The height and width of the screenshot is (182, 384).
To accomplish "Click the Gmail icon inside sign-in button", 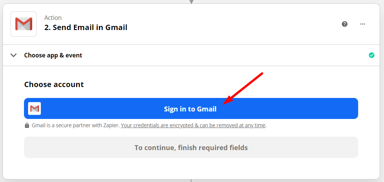I will tap(34, 108).
